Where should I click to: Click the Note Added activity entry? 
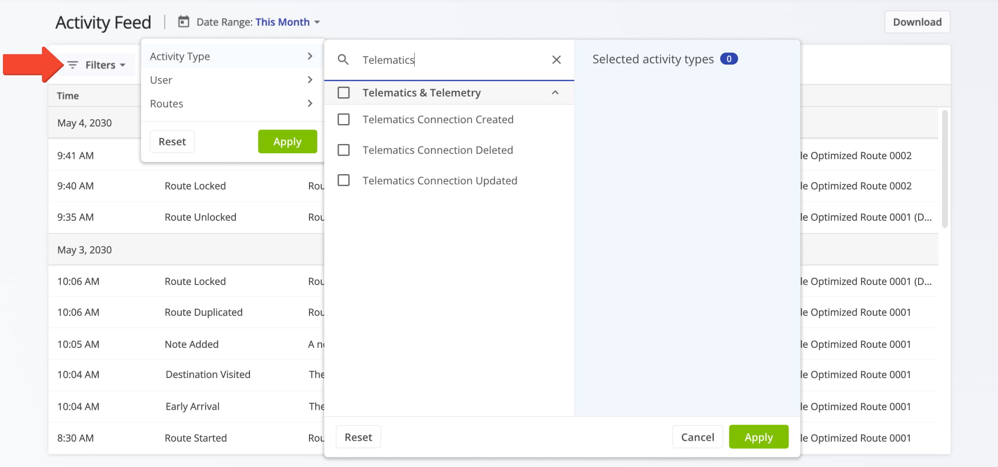coord(192,344)
